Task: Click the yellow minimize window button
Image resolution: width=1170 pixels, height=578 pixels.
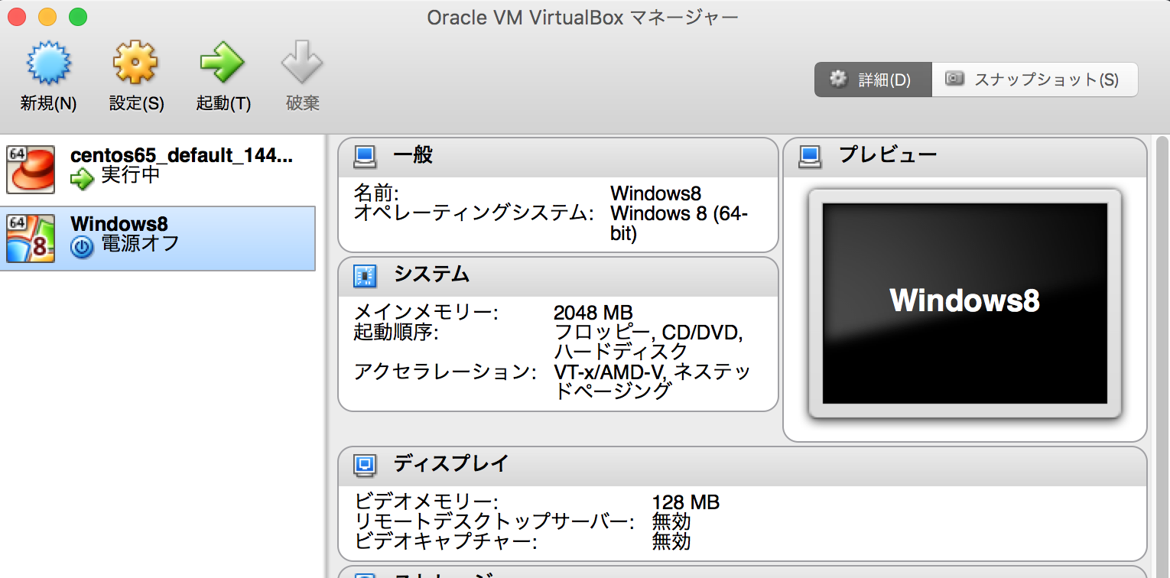Action: (x=47, y=17)
